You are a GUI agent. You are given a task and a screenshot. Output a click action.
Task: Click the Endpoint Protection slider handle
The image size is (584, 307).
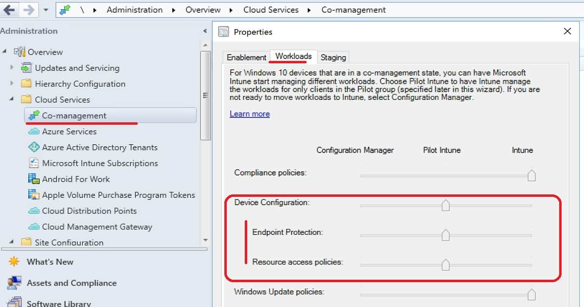pos(445,235)
